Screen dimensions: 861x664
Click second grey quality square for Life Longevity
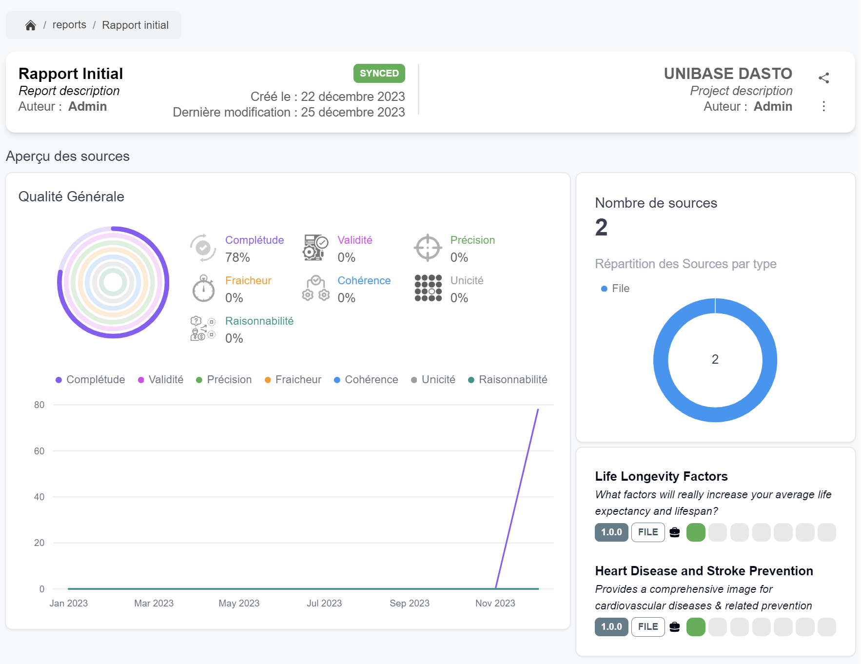pyautogui.click(x=739, y=532)
